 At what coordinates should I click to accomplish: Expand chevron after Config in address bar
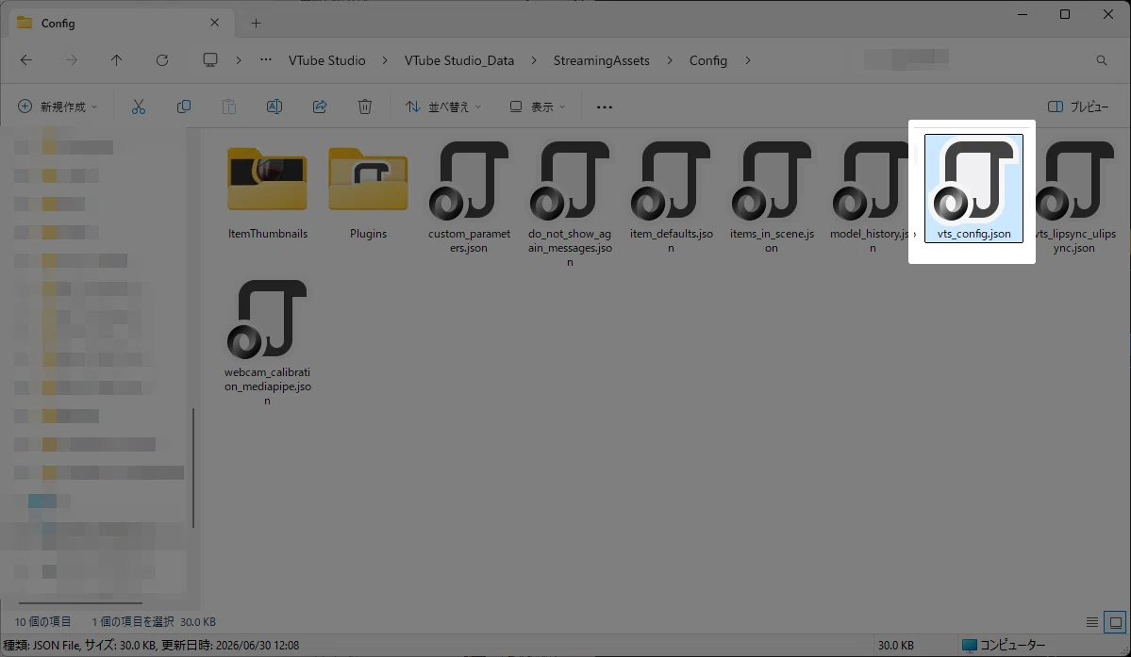pyautogui.click(x=748, y=60)
